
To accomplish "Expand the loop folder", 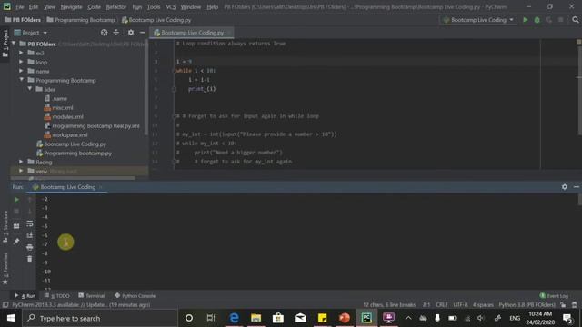I will [x=21, y=62].
